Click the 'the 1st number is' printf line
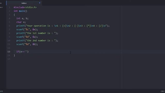 point(37,33)
